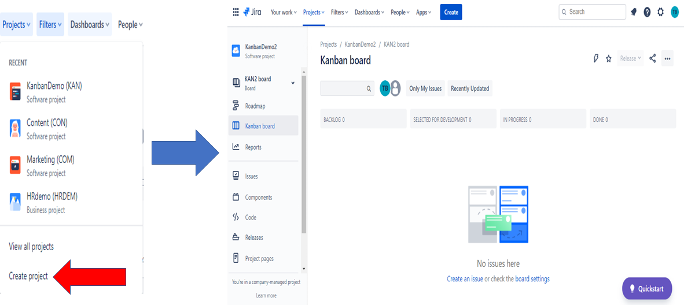This screenshot has width=684, height=305.
Task: Click the automation lightning bolt icon
Action: point(596,58)
